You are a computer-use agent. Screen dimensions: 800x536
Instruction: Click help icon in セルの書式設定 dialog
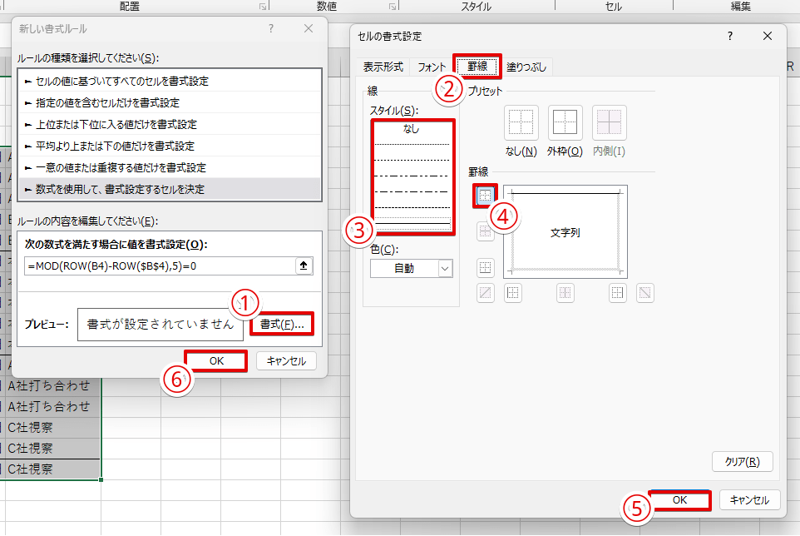pos(729,37)
